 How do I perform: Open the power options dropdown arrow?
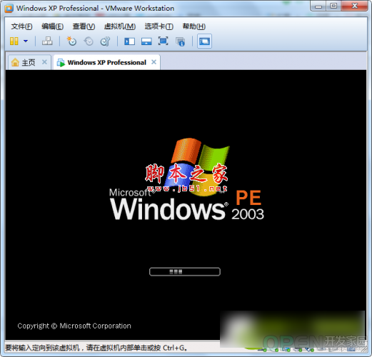(26, 41)
